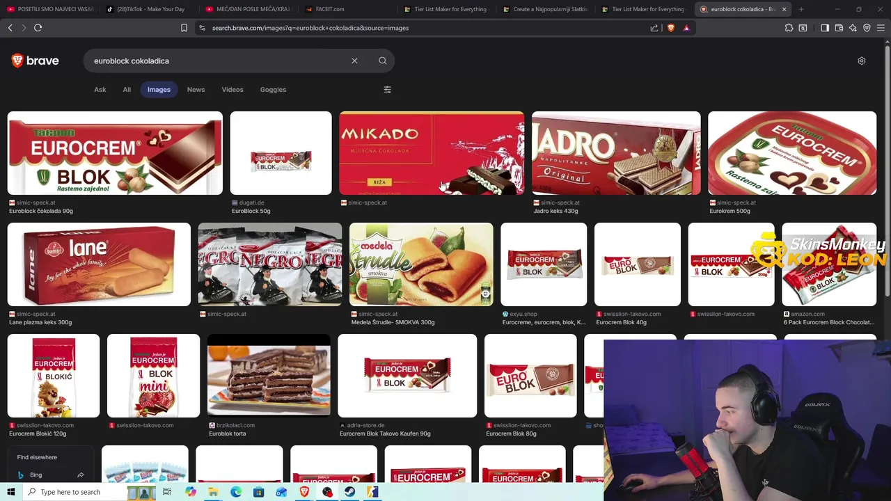Image resolution: width=891 pixels, height=501 pixels.
Task: Open the share icon in the address bar
Action: (x=654, y=28)
